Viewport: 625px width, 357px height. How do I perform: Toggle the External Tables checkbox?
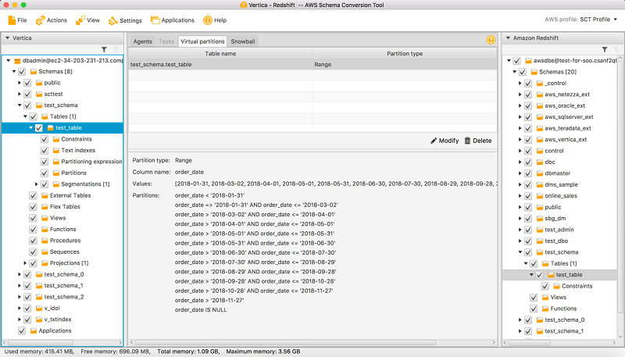33,195
